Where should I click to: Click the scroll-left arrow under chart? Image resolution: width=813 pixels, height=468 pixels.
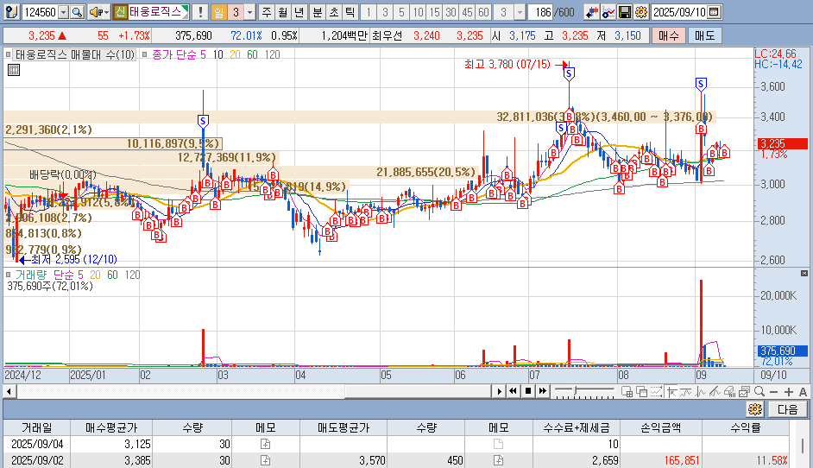(x=9, y=391)
